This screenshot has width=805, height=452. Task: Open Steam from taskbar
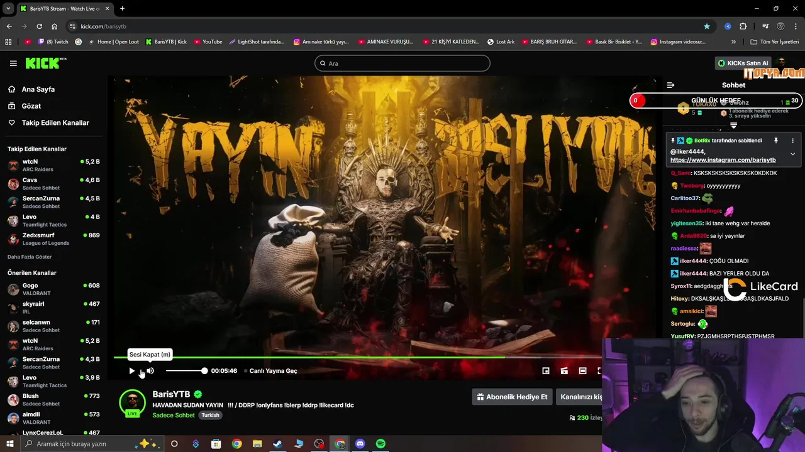[277, 444]
